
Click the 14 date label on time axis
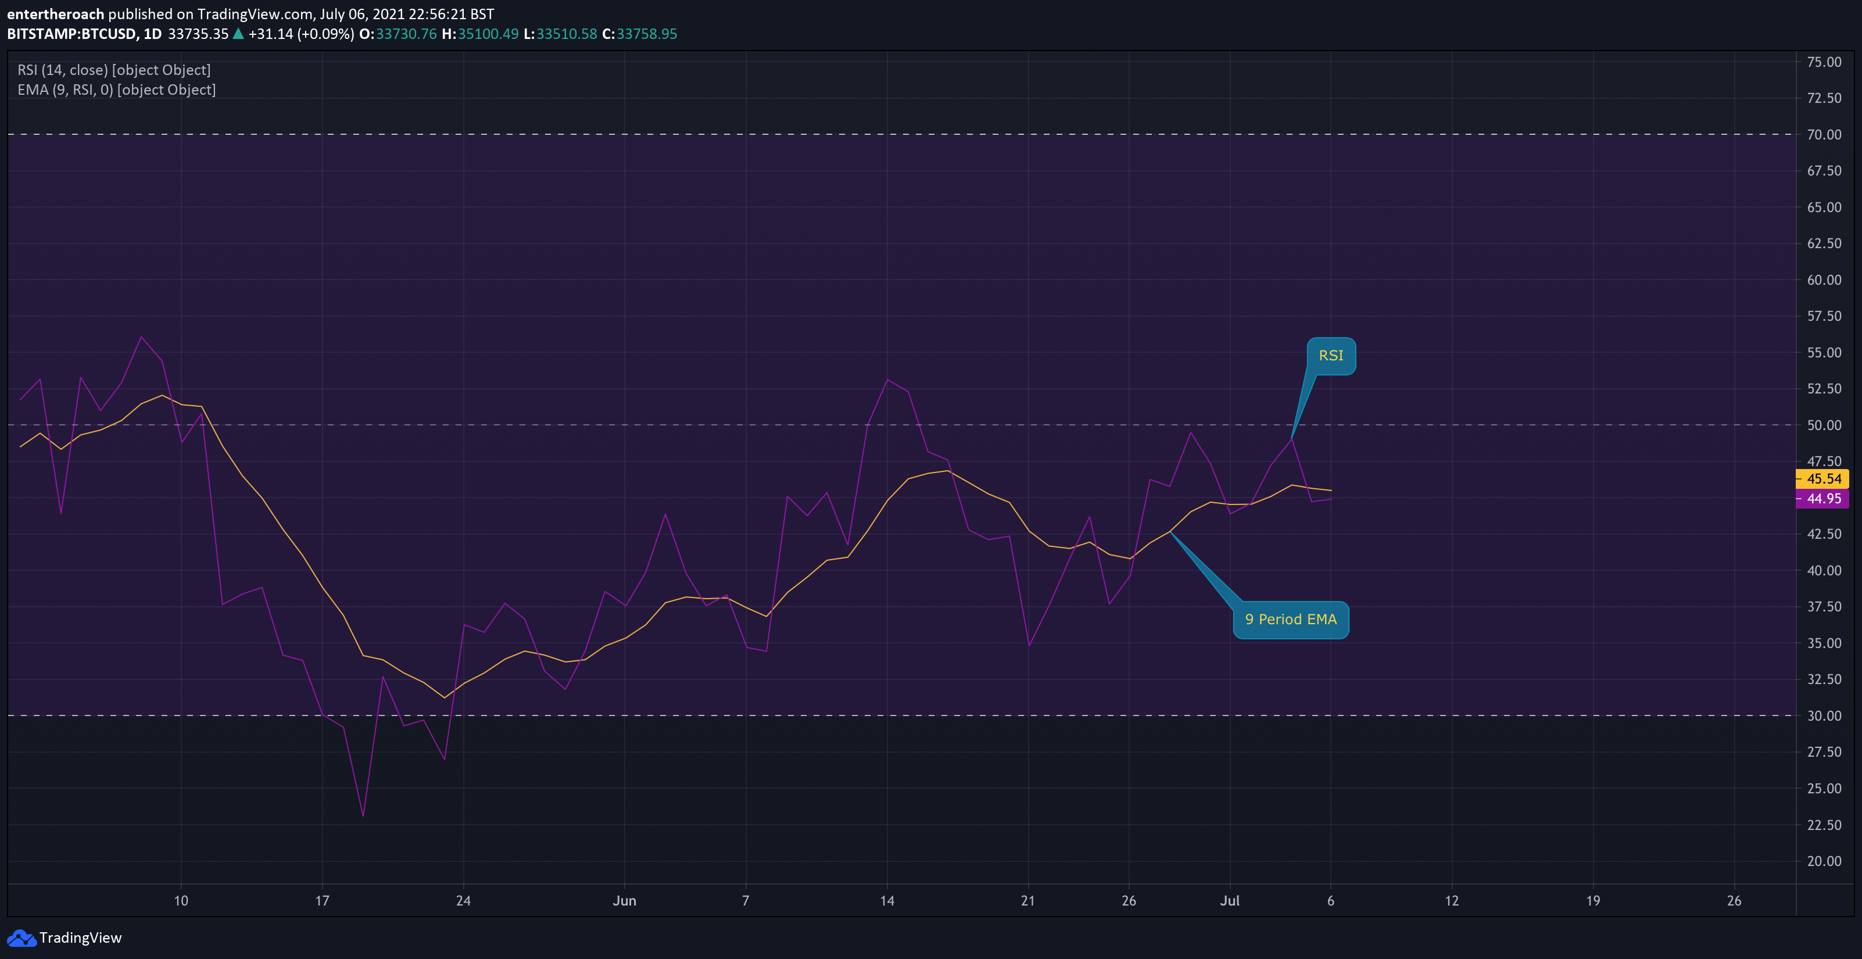pos(887,900)
